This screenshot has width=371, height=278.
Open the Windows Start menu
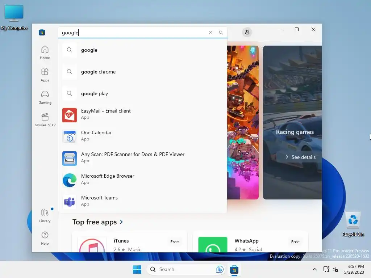[x=137, y=269]
